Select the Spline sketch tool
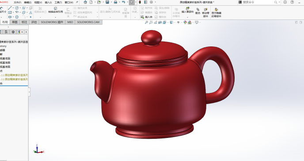This screenshot has height=161, width=304. 24,8
